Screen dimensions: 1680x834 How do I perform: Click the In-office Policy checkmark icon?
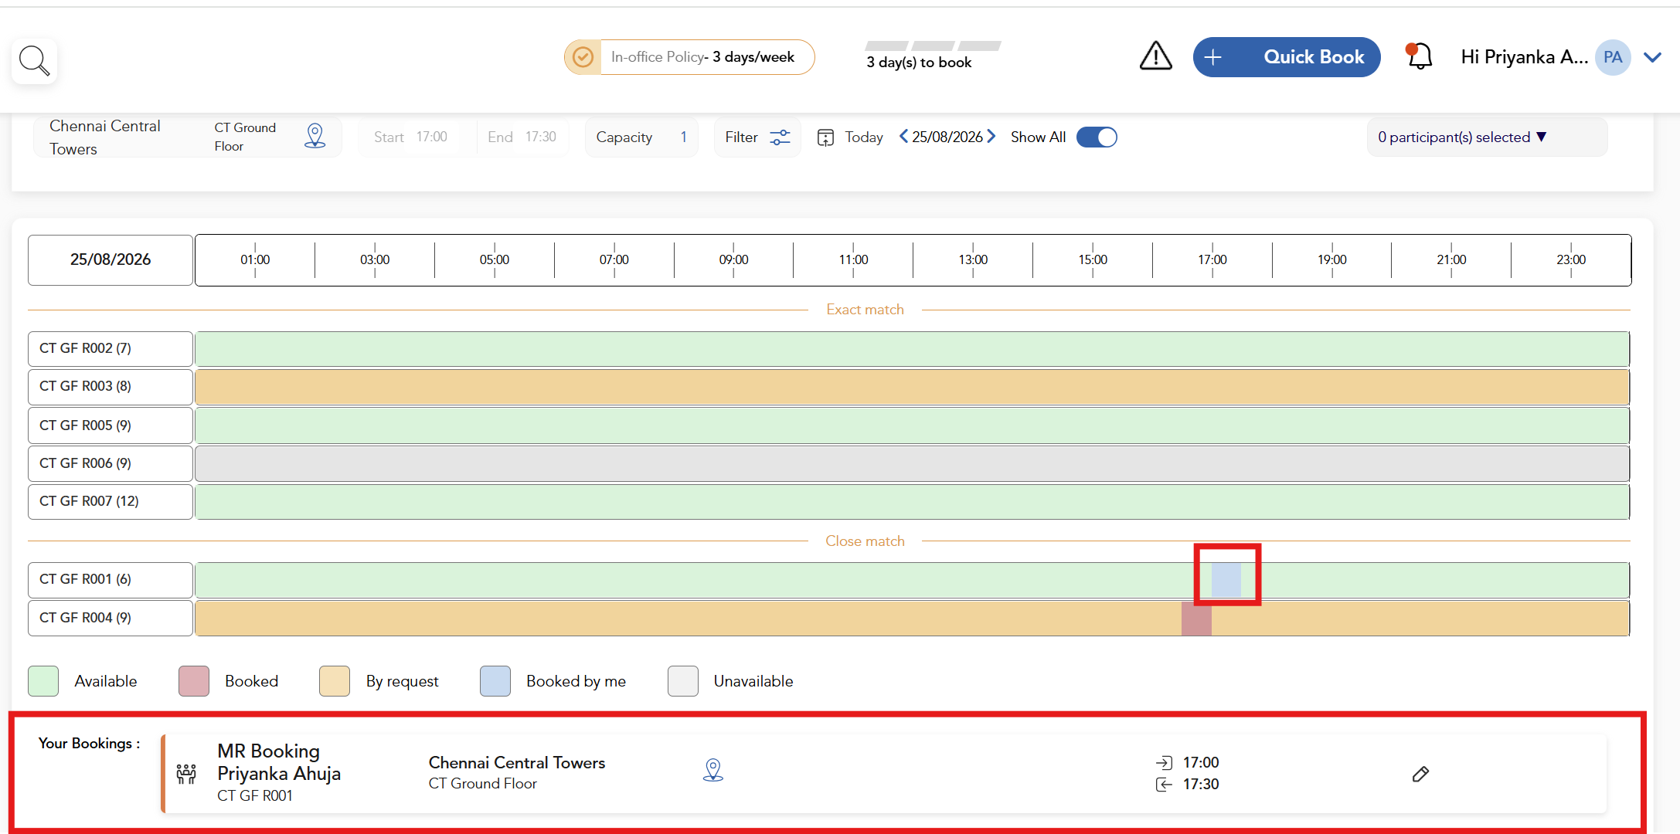tap(583, 57)
